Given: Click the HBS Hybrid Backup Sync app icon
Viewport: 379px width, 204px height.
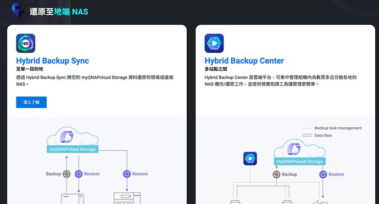Looking at the screenshot, I should click(26, 43).
